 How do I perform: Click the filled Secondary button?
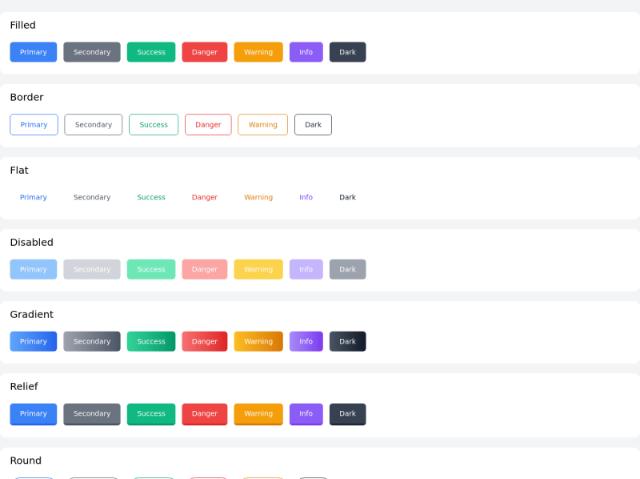click(x=91, y=51)
